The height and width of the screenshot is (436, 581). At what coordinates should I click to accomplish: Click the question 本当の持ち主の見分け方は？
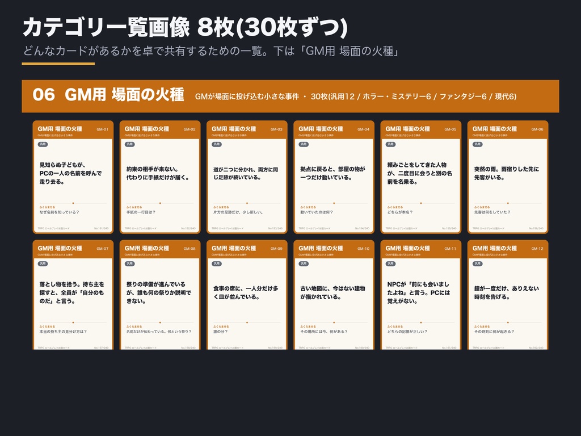click(63, 332)
